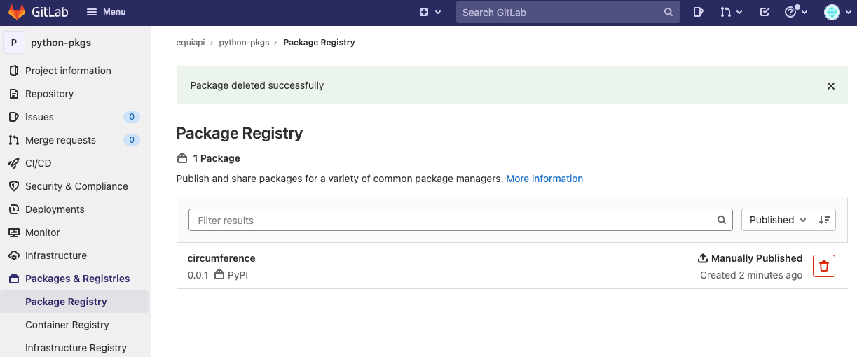Open the circumference package link
Image resolution: width=857 pixels, height=357 pixels.
[x=221, y=258]
